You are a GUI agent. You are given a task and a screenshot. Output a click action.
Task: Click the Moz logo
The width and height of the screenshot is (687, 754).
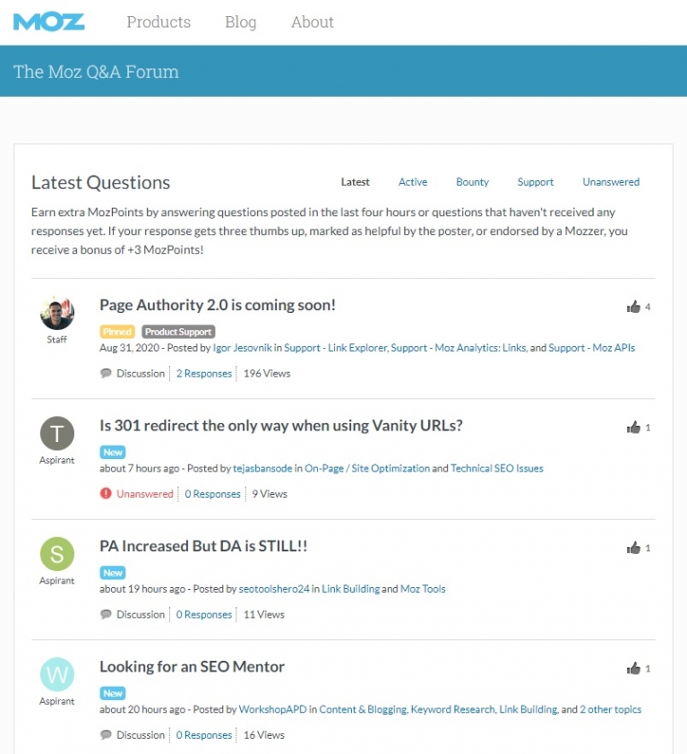(x=49, y=22)
